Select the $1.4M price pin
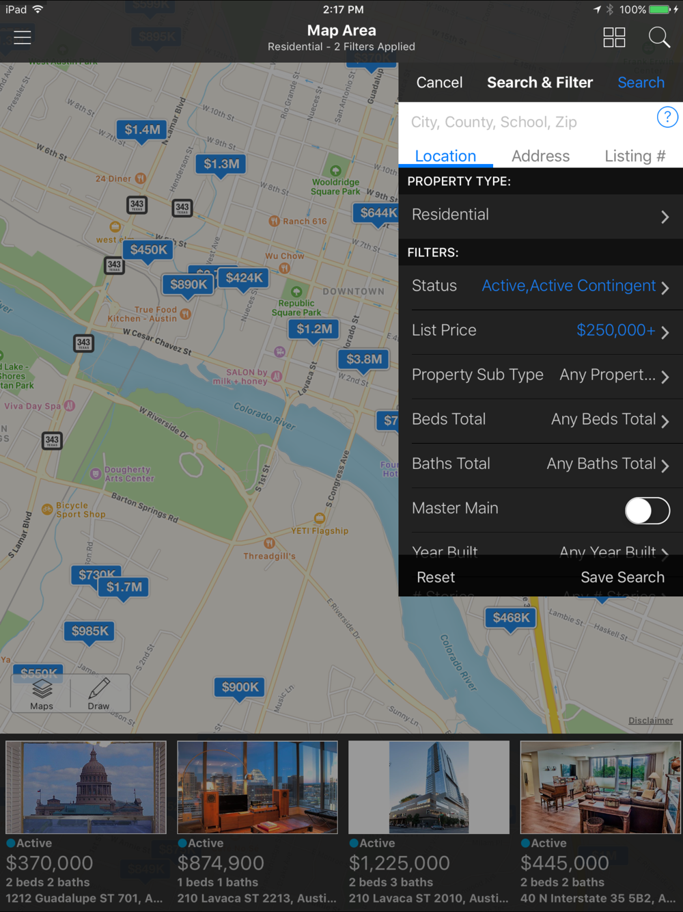This screenshot has width=683, height=912. [142, 131]
